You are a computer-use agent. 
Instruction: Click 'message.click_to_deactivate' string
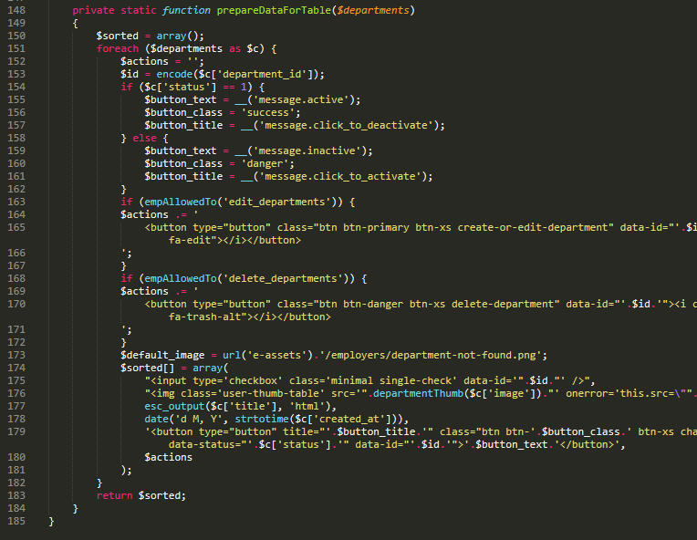346,125
